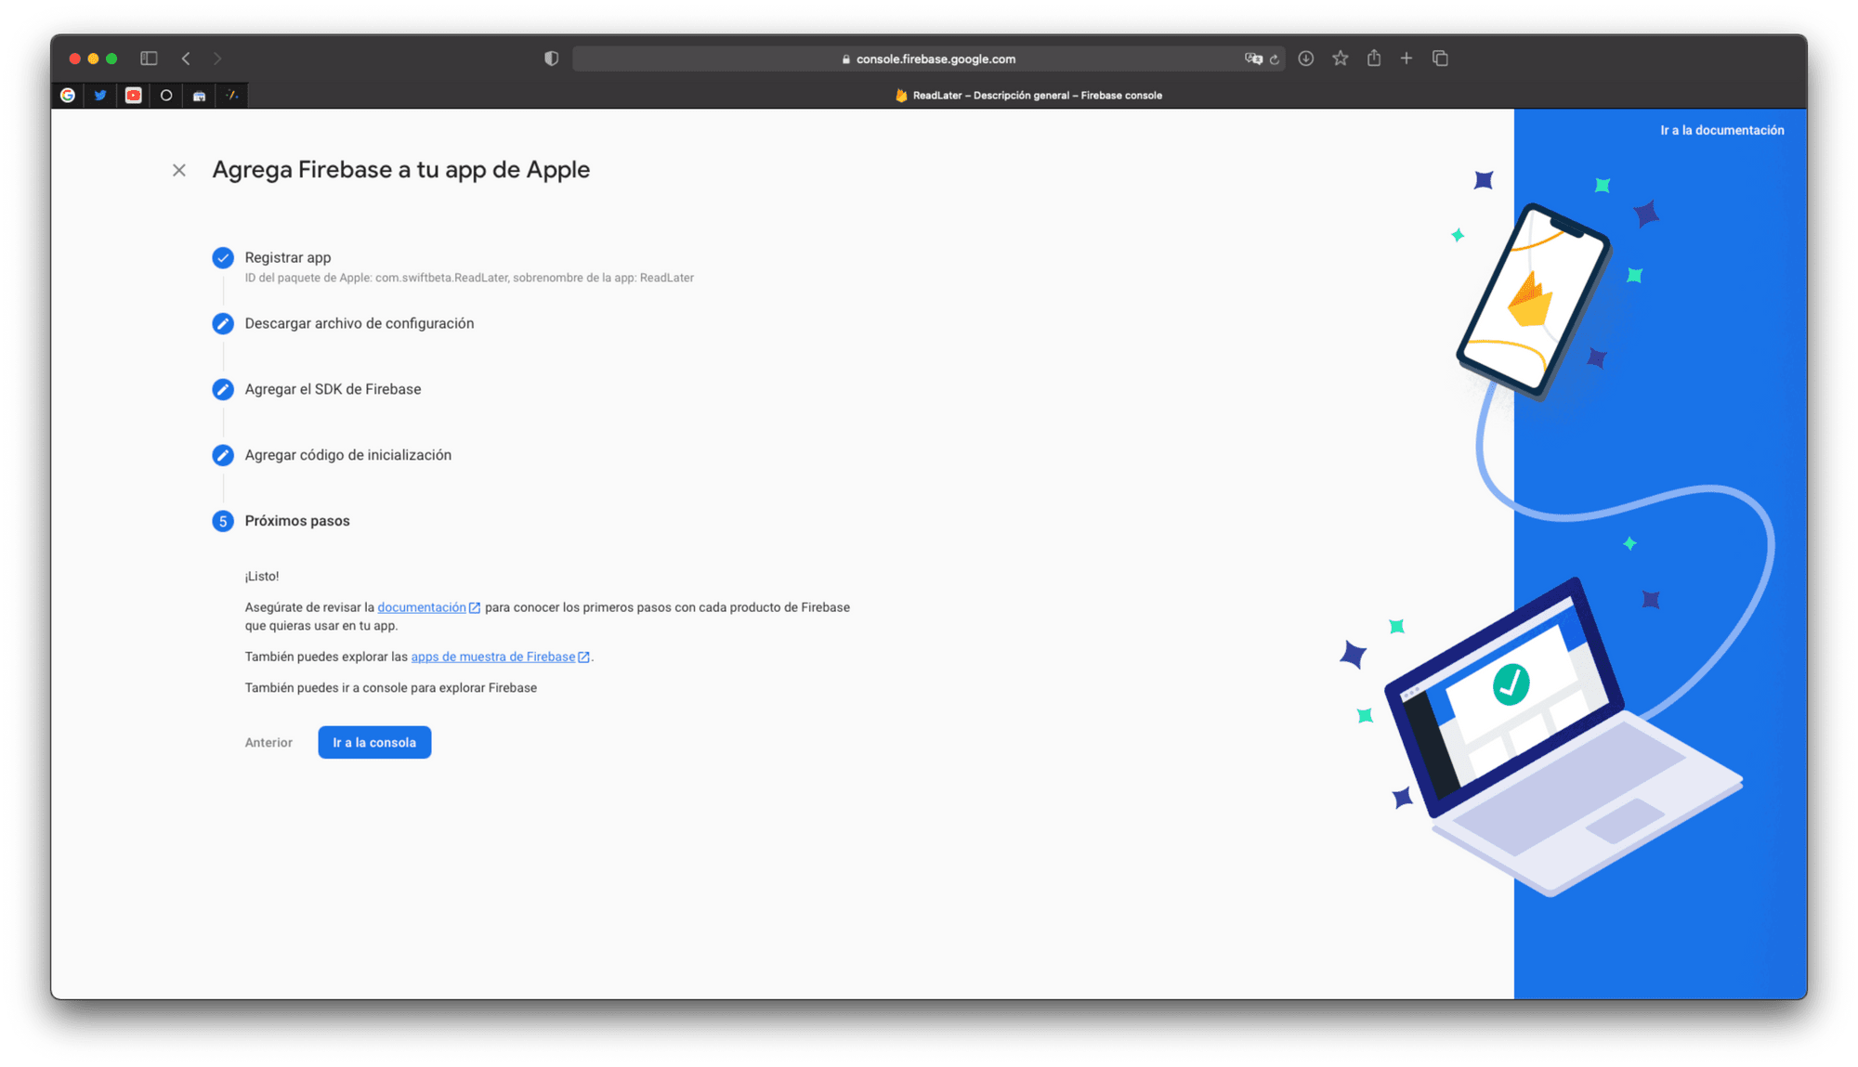Open a new tab with plus icon
This screenshot has width=1858, height=1067.
(1407, 59)
